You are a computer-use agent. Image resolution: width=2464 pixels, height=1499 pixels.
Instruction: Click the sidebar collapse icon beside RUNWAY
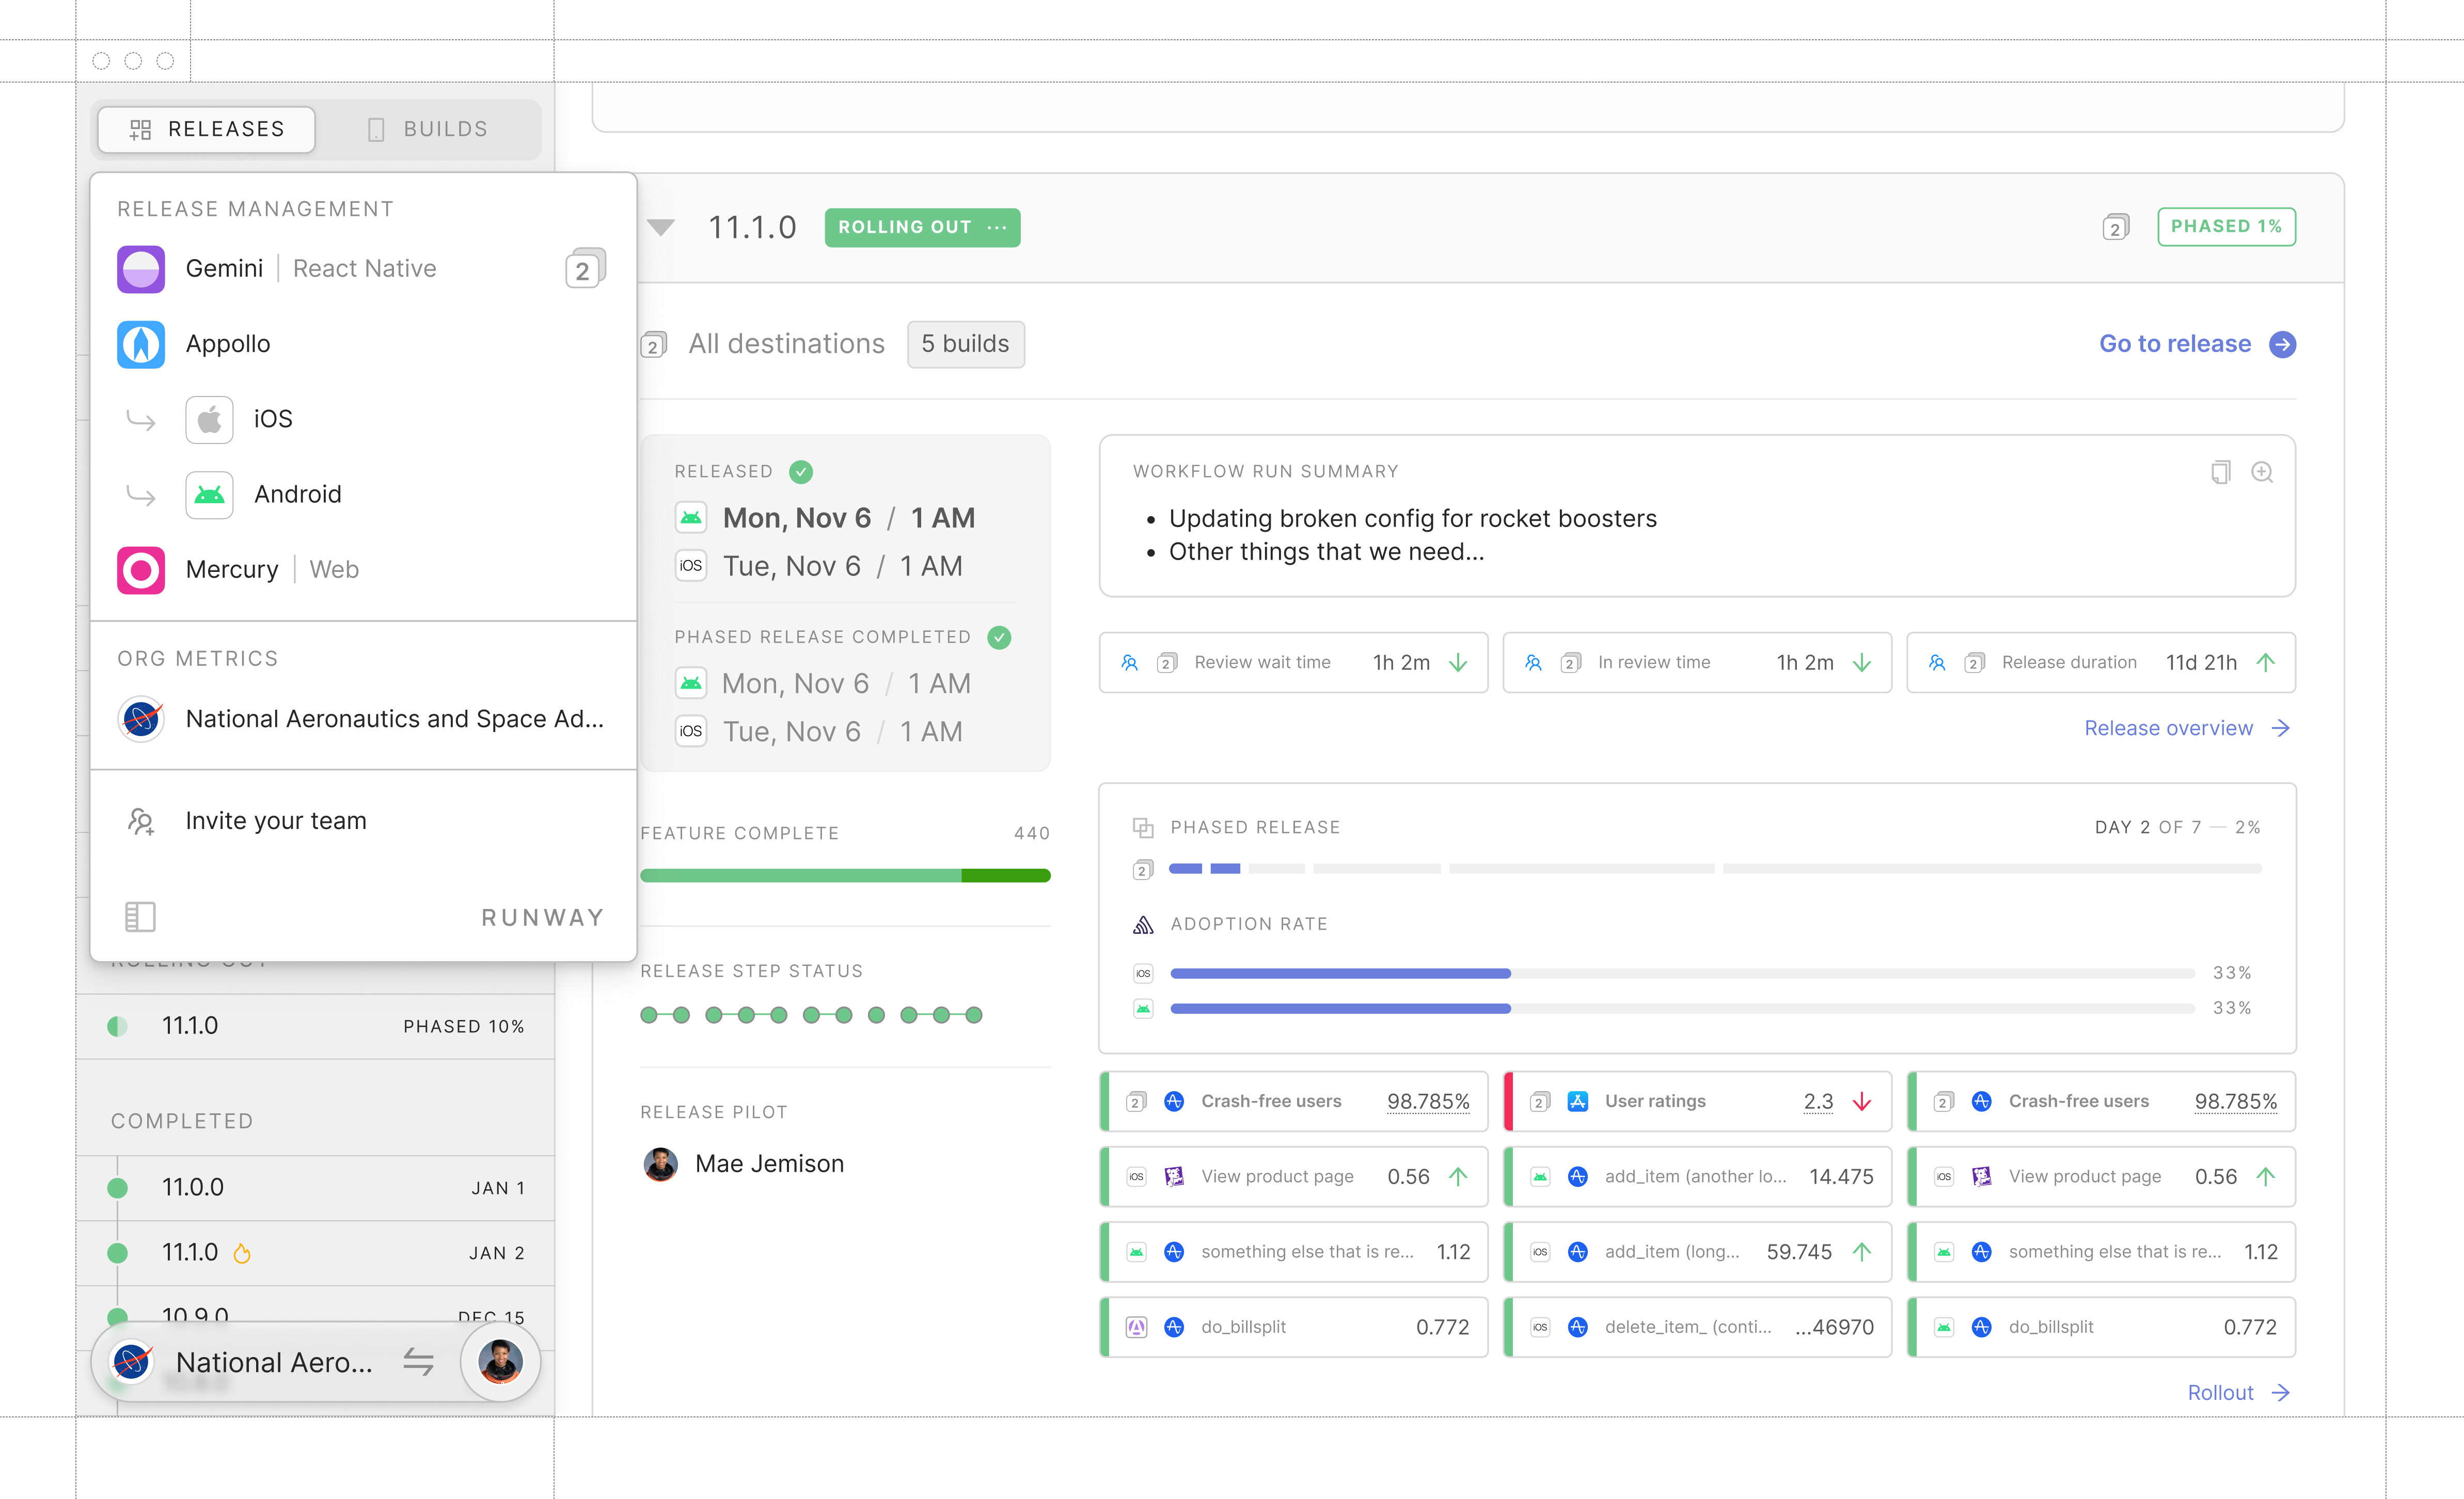(140, 916)
